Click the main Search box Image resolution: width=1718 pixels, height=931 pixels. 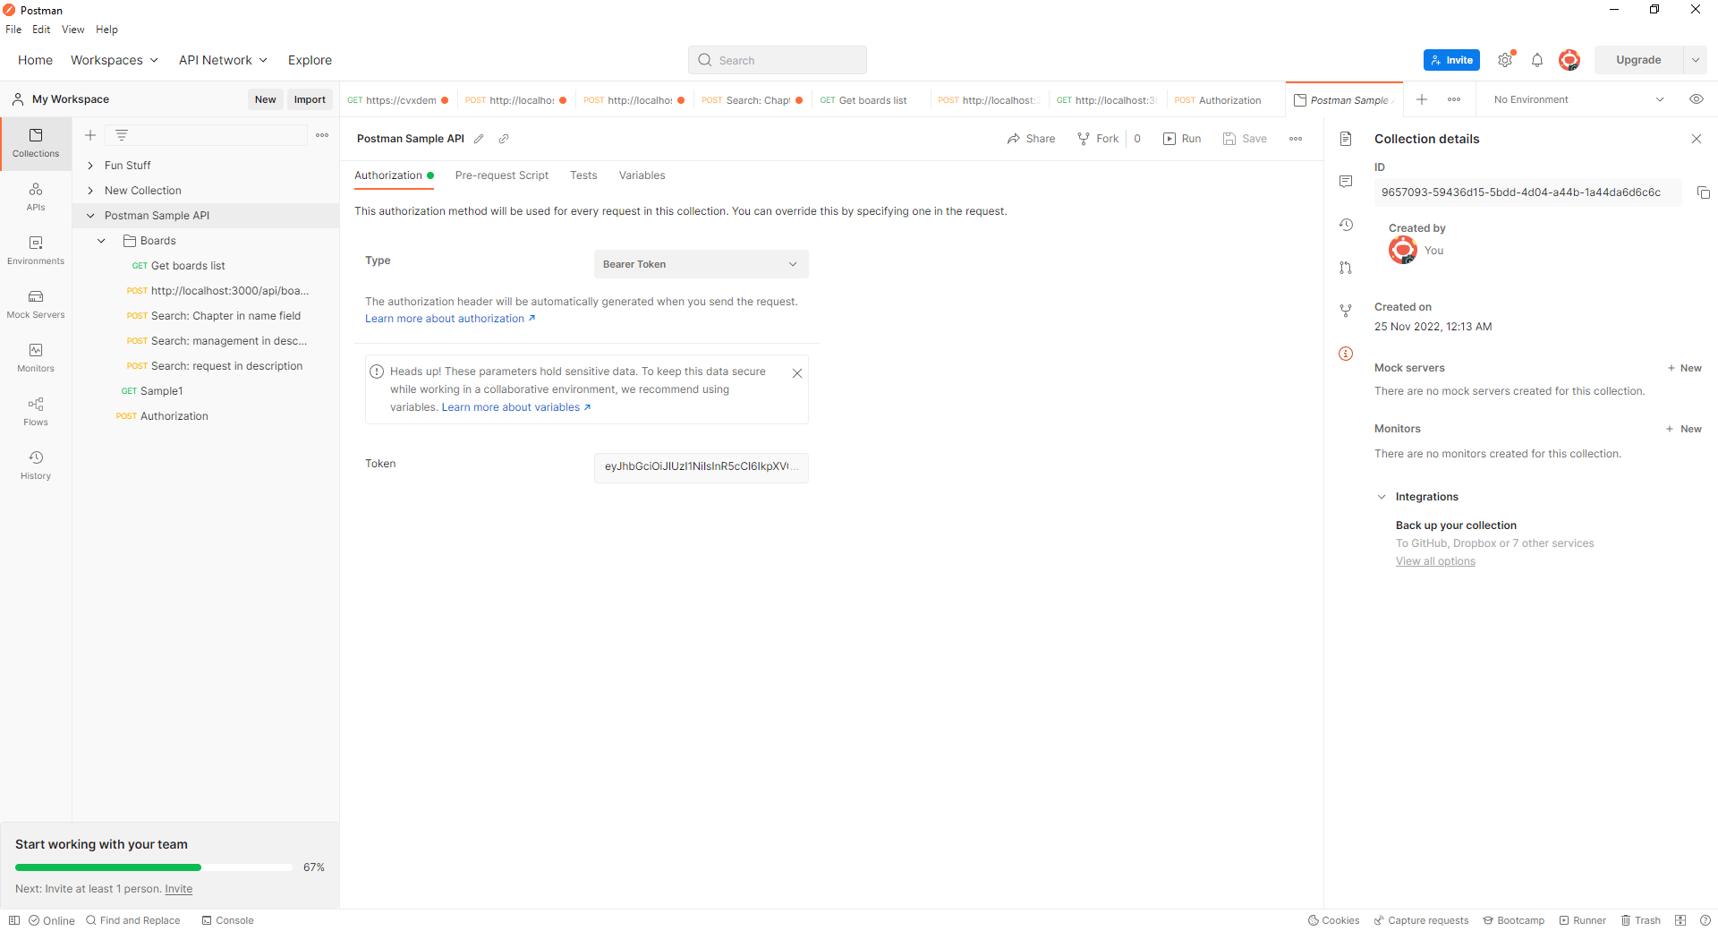[x=777, y=60]
